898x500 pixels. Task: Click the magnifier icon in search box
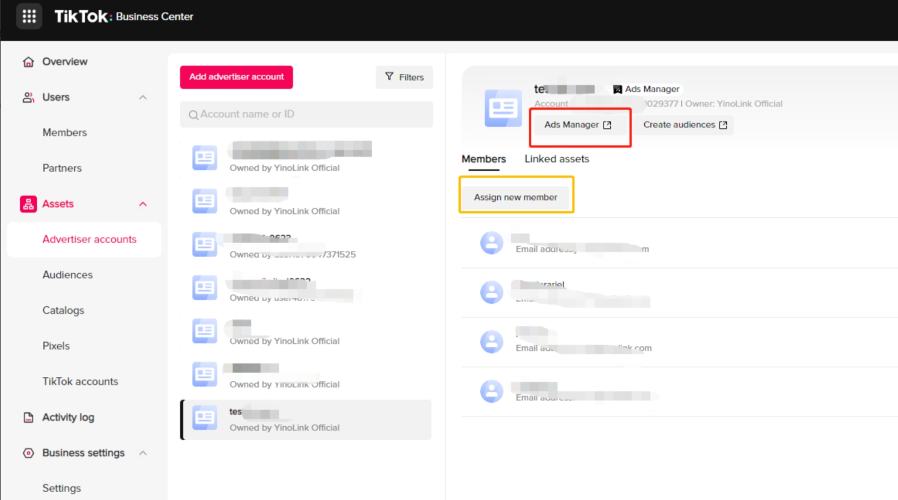(x=193, y=115)
